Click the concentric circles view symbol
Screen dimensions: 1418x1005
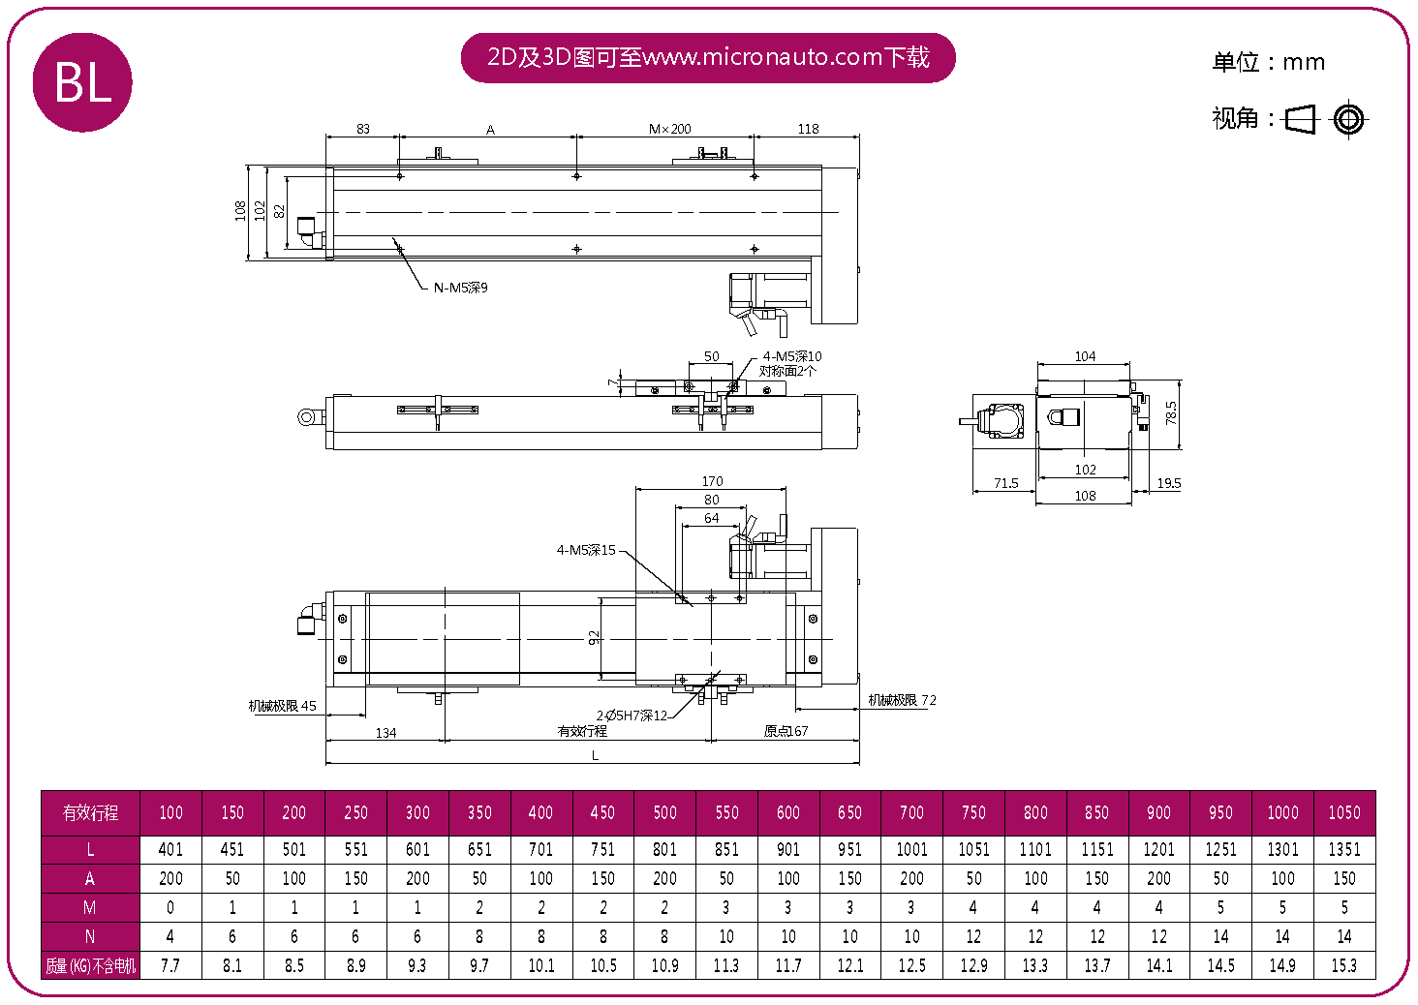click(x=1348, y=119)
